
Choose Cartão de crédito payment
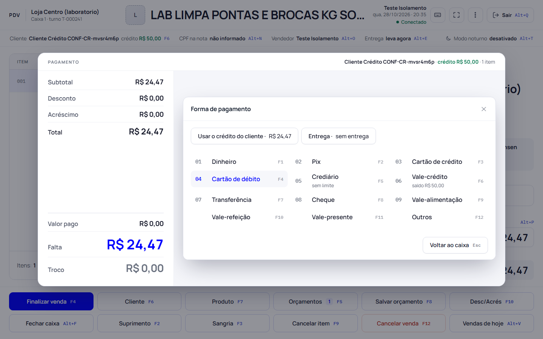click(439, 162)
